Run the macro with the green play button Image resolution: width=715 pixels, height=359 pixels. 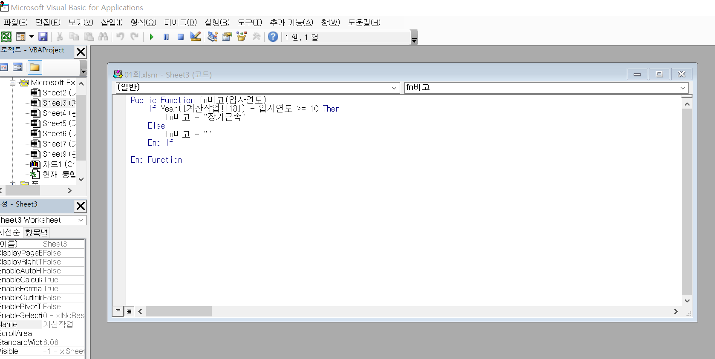[151, 37]
